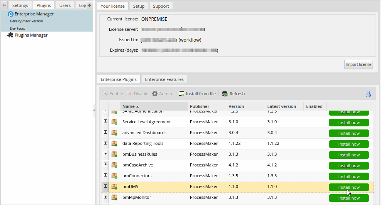Click the pmConnectors plugin package icon
The image size is (381, 205).
(114, 176)
